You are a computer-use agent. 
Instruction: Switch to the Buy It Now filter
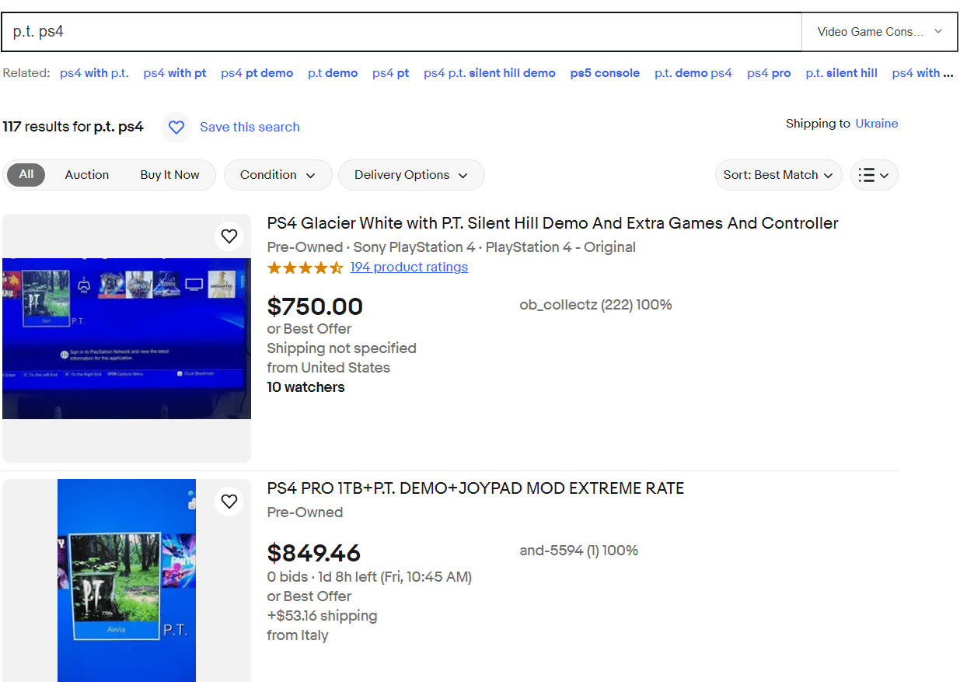pos(170,175)
